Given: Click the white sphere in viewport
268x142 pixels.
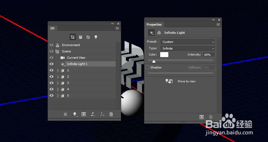Looking at the screenshot, I should (132, 103).
